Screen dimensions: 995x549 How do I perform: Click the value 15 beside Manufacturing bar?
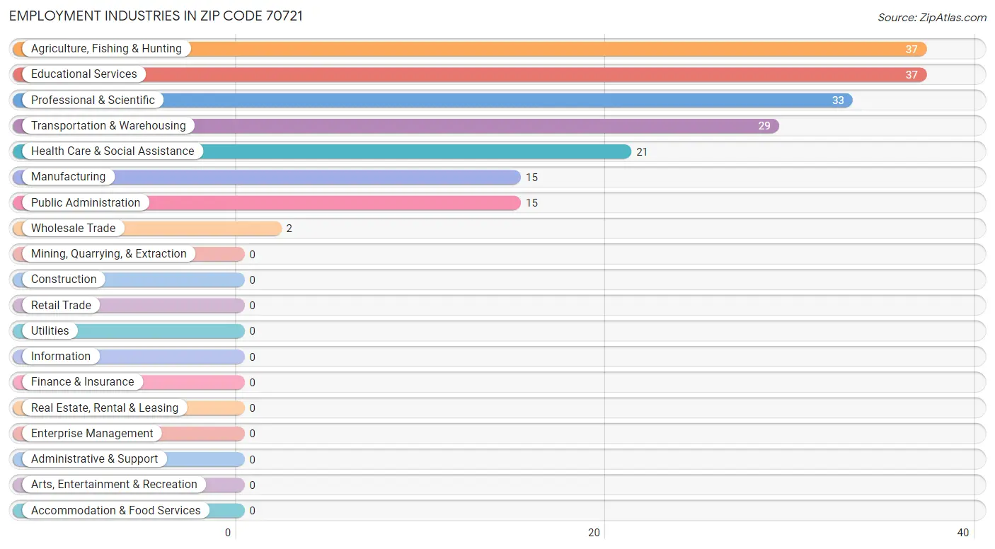point(531,178)
